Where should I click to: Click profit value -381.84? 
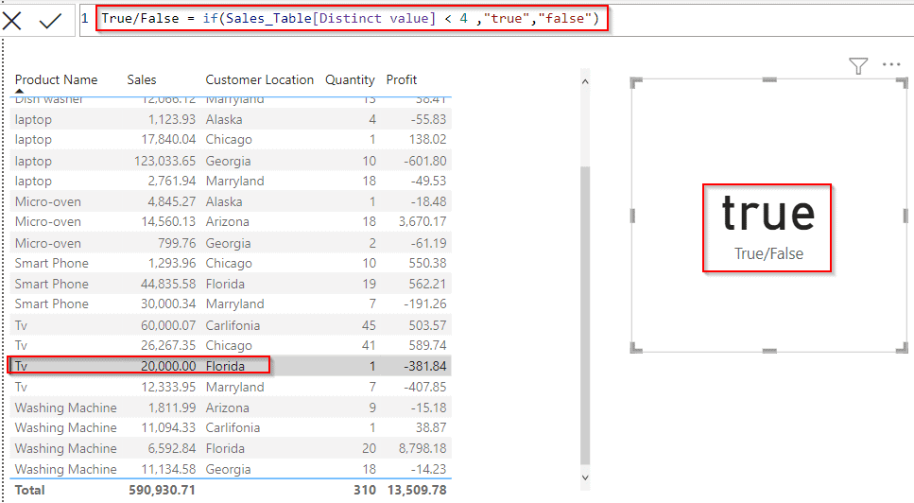(425, 366)
